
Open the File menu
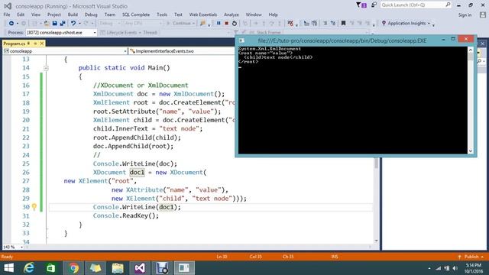7,15
